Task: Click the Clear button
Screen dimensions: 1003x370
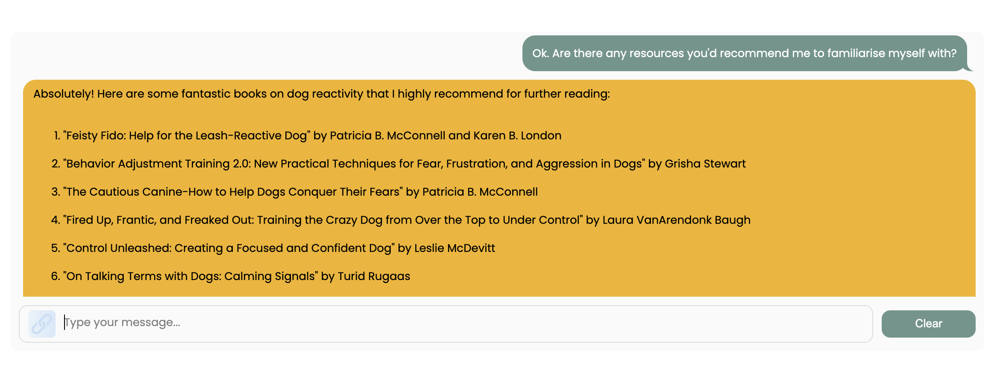Action: click(x=928, y=324)
